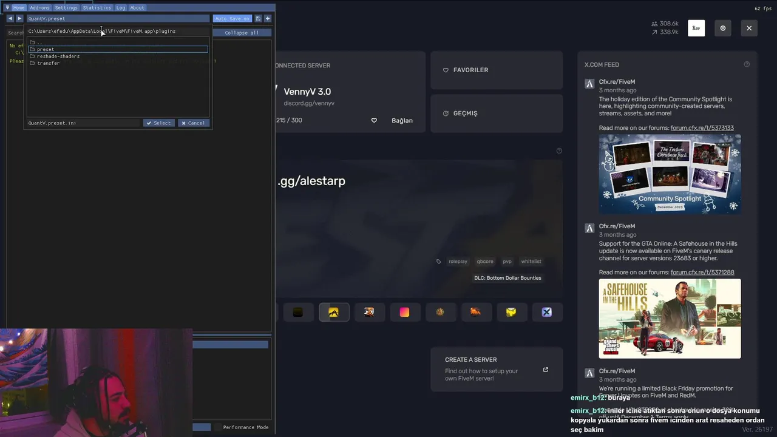Open the forum.cfx.re/t/5373133 link
The image size is (777, 437).
pos(702,128)
